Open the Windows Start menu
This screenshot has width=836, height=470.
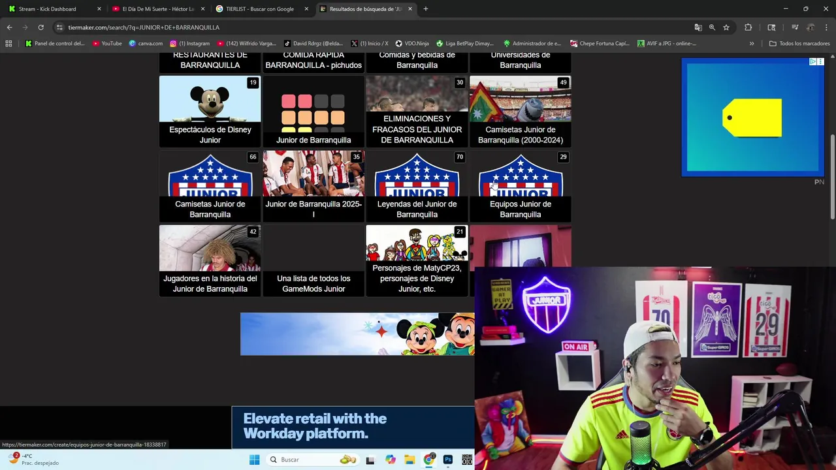pyautogui.click(x=254, y=460)
